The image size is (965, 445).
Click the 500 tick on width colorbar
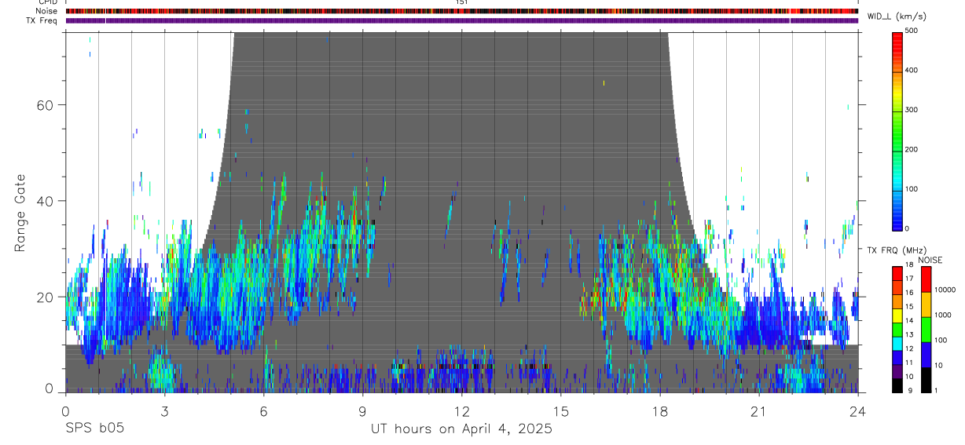pyautogui.click(x=912, y=31)
